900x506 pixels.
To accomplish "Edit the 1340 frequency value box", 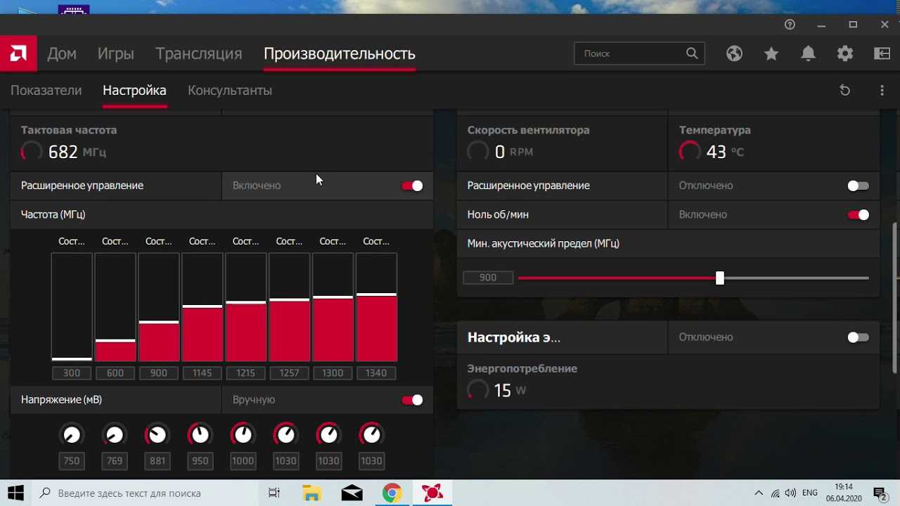I will click(x=376, y=373).
